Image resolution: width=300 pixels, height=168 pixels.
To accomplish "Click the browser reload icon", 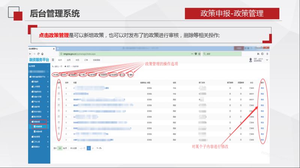I will coord(38,54).
